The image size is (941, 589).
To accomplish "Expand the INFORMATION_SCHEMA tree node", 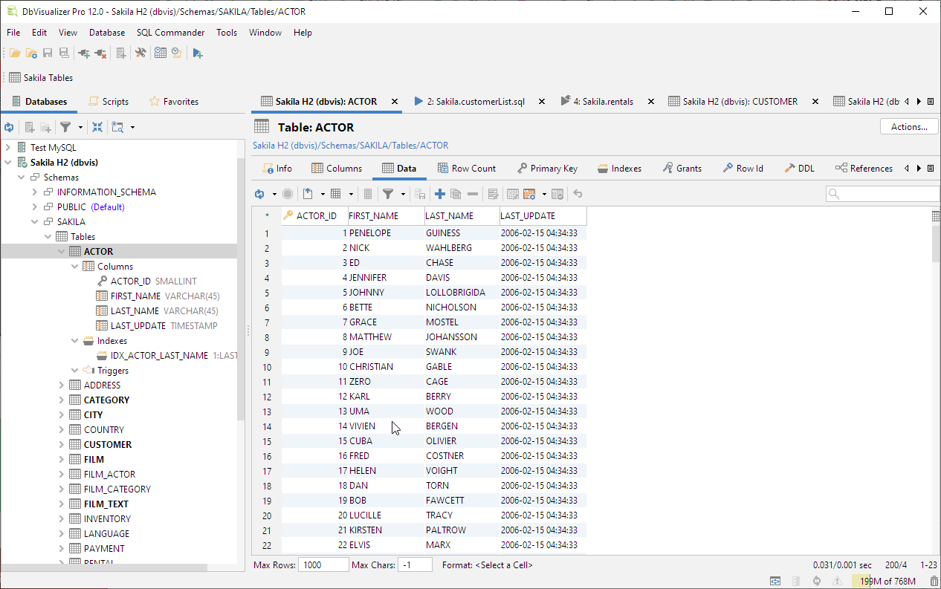I will (35, 192).
